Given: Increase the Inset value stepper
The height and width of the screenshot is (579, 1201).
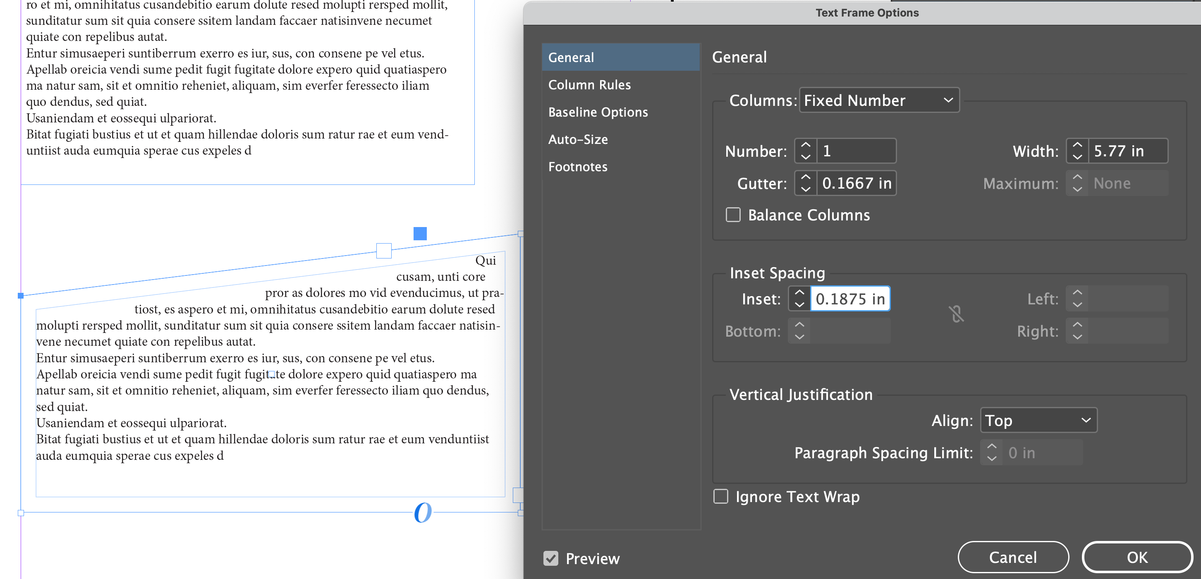Looking at the screenshot, I should click(799, 292).
